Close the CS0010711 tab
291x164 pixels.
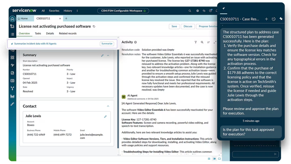point(60,19)
